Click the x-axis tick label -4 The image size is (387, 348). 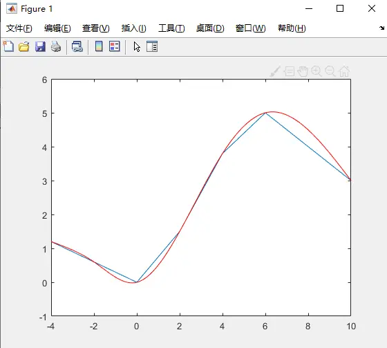click(x=50, y=327)
